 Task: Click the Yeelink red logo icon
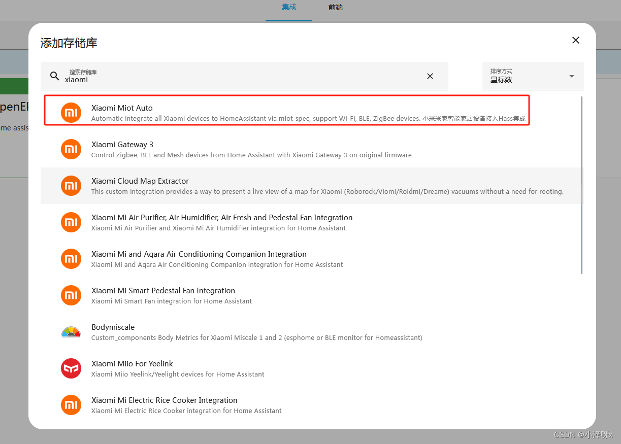(x=71, y=368)
